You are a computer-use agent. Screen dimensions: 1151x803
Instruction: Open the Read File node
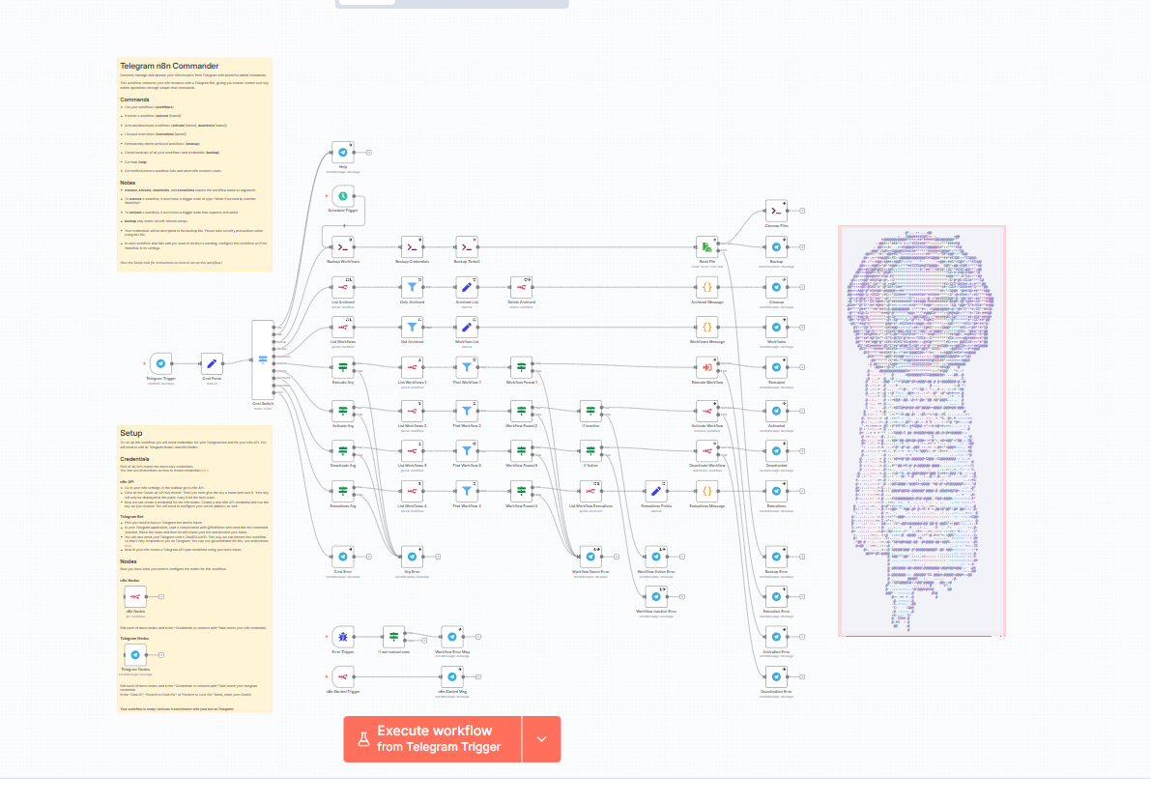tap(706, 247)
